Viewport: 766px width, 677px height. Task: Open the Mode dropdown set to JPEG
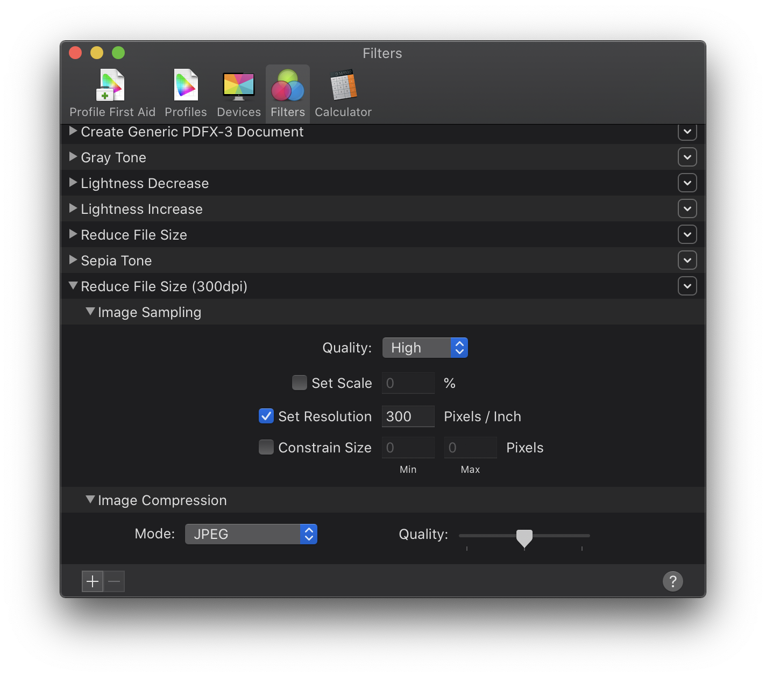pos(251,534)
